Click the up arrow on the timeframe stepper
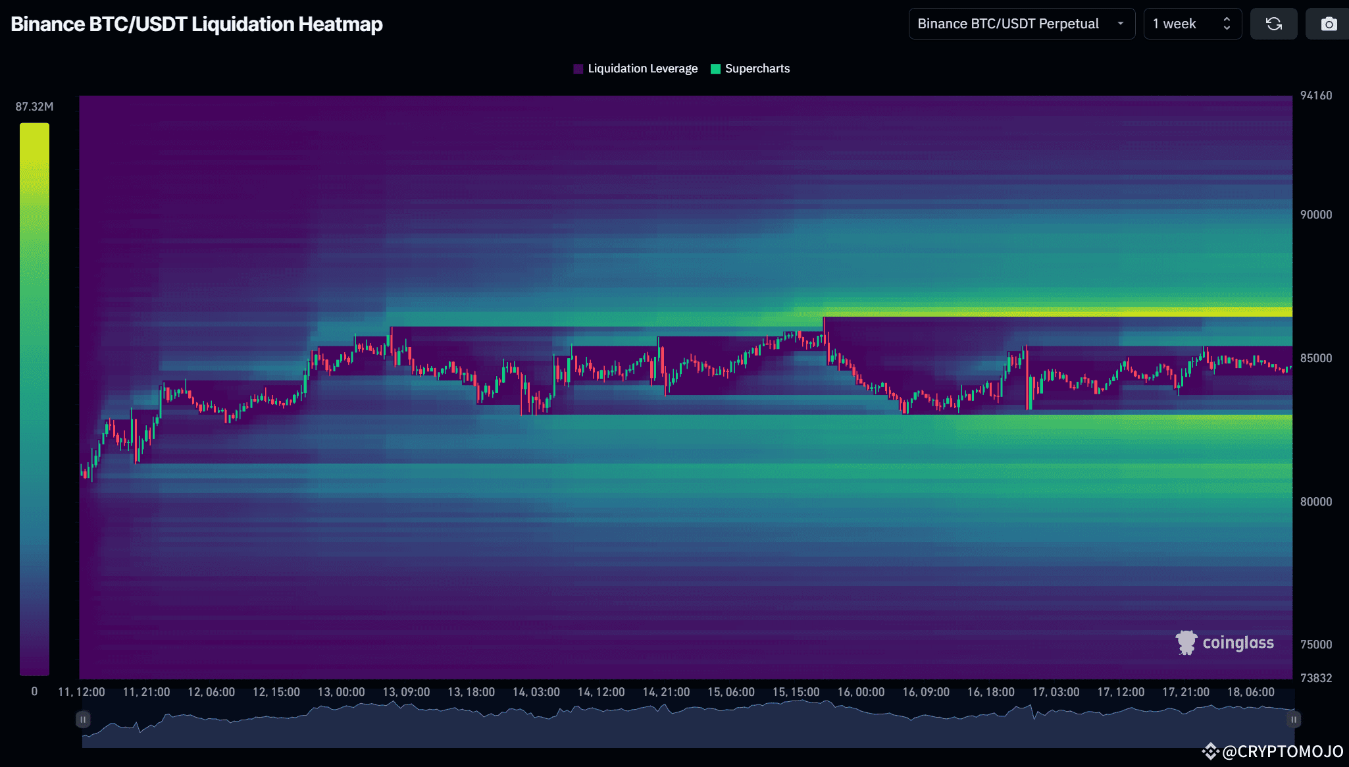Image resolution: width=1349 pixels, height=767 pixels. (1227, 20)
